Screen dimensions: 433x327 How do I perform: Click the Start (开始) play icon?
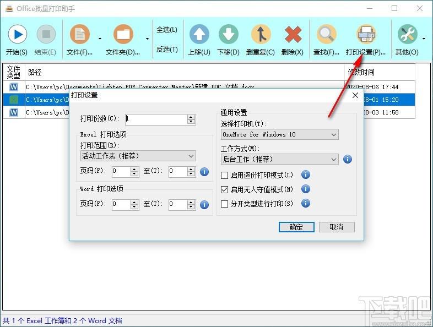[18, 35]
